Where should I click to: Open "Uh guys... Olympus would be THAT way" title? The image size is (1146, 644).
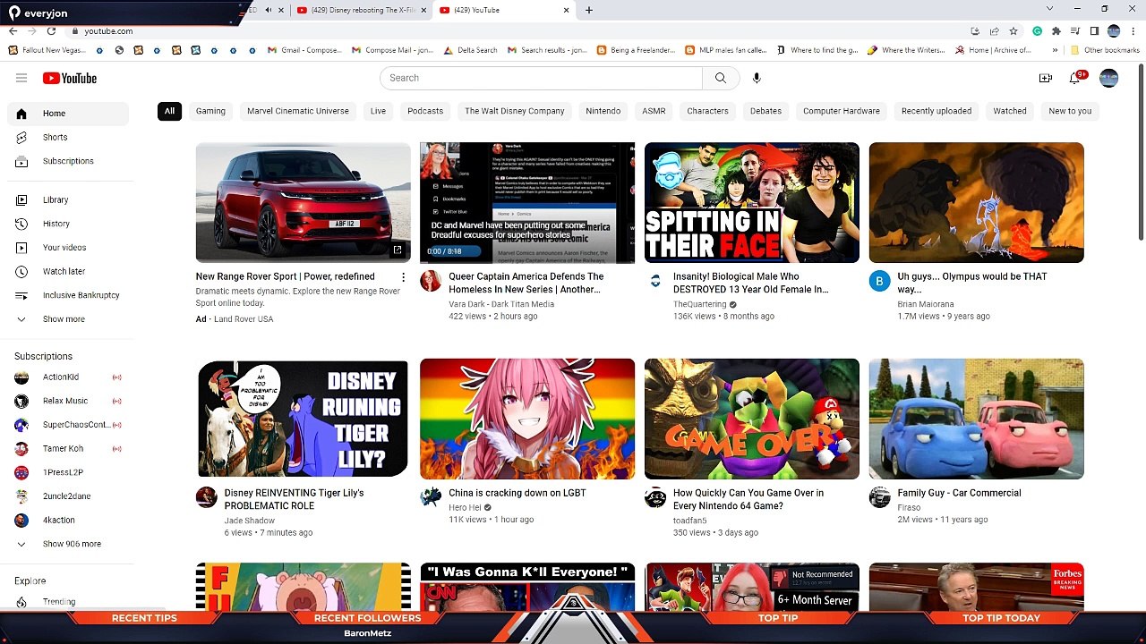pyautogui.click(x=972, y=283)
